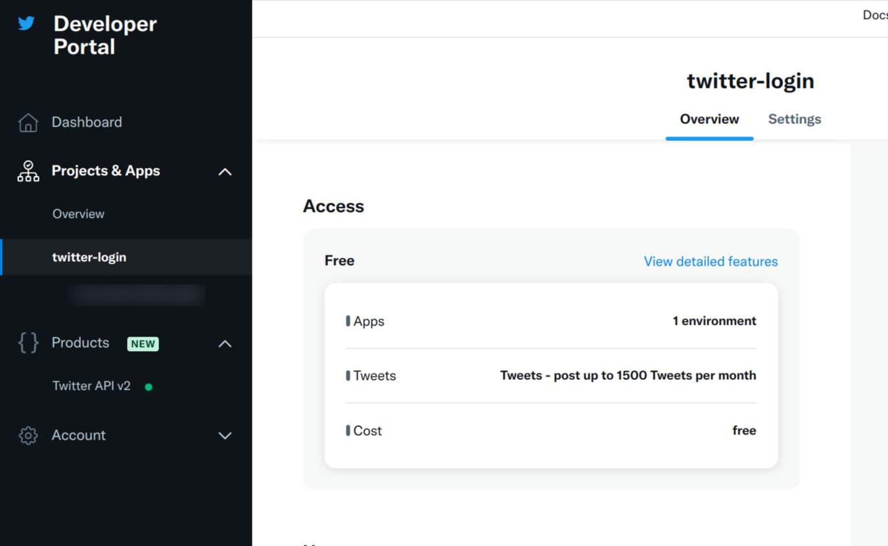Viewport: 888px width, 546px height.
Task: Select the Overview tab
Action: click(x=709, y=119)
